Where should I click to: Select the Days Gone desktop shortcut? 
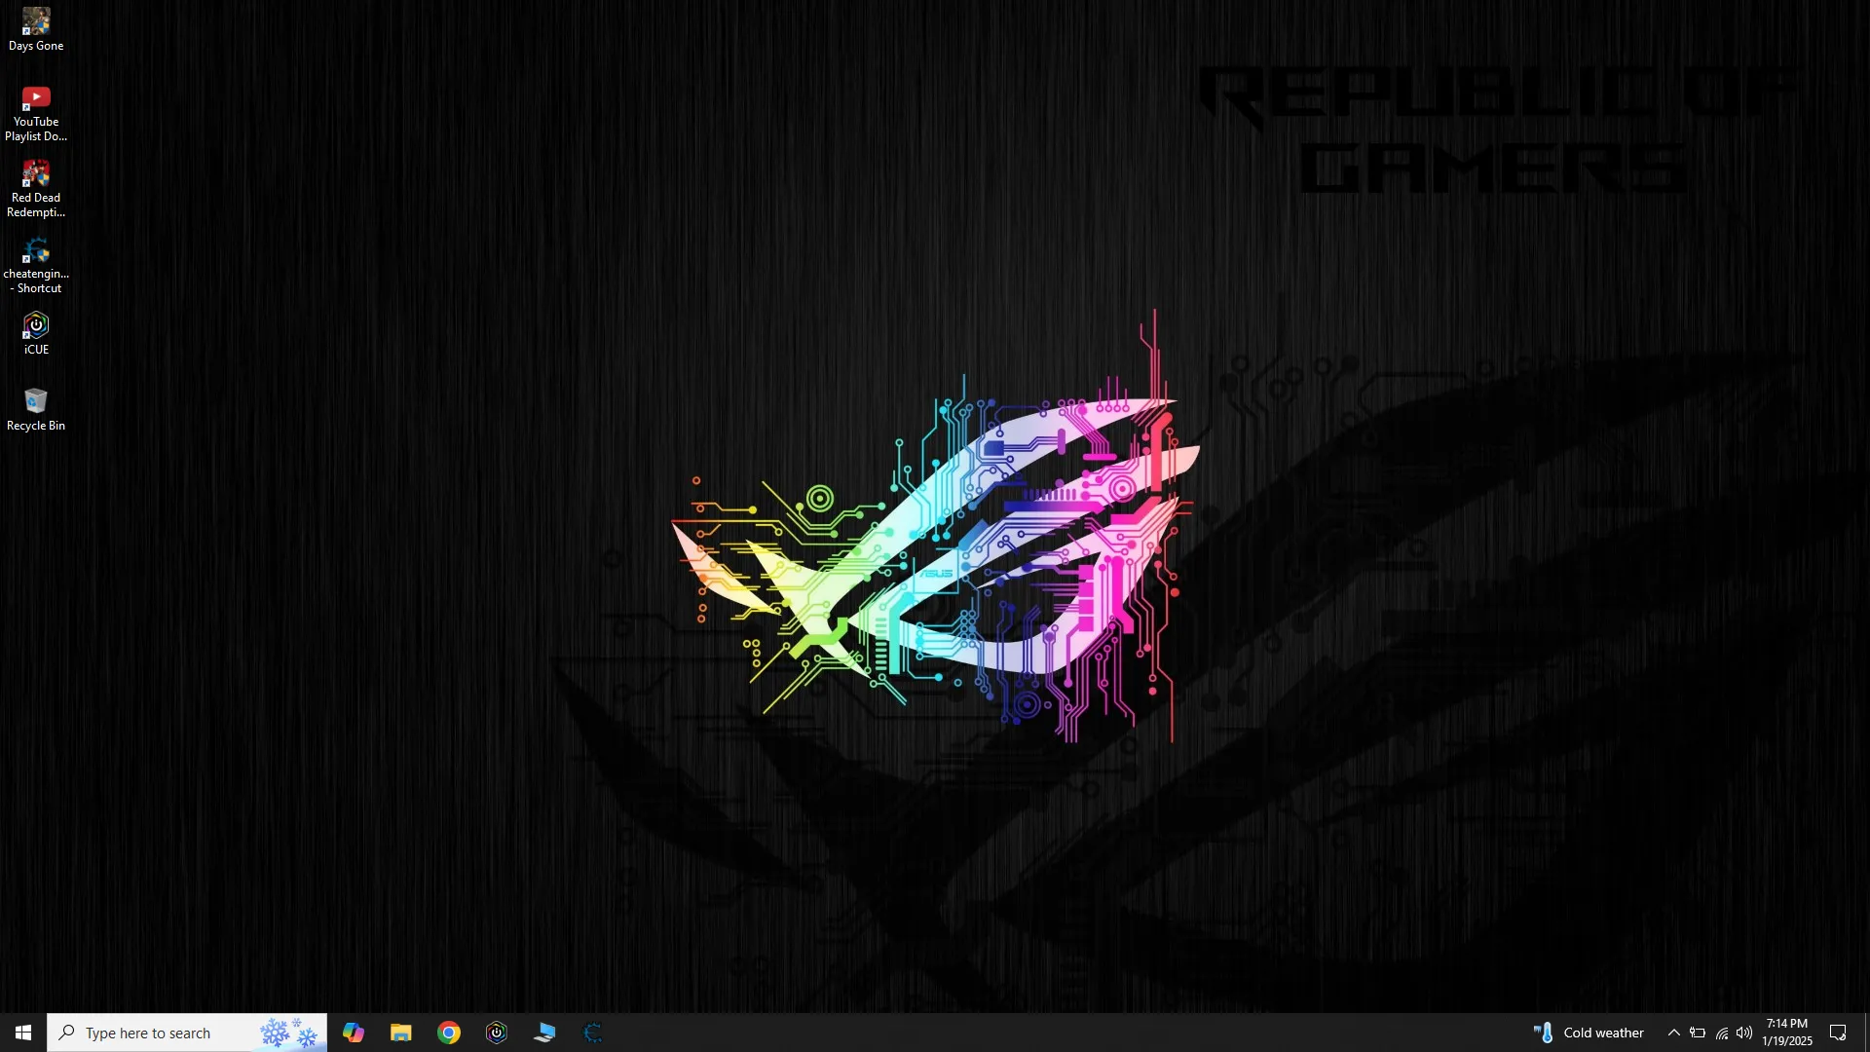click(36, 30)
